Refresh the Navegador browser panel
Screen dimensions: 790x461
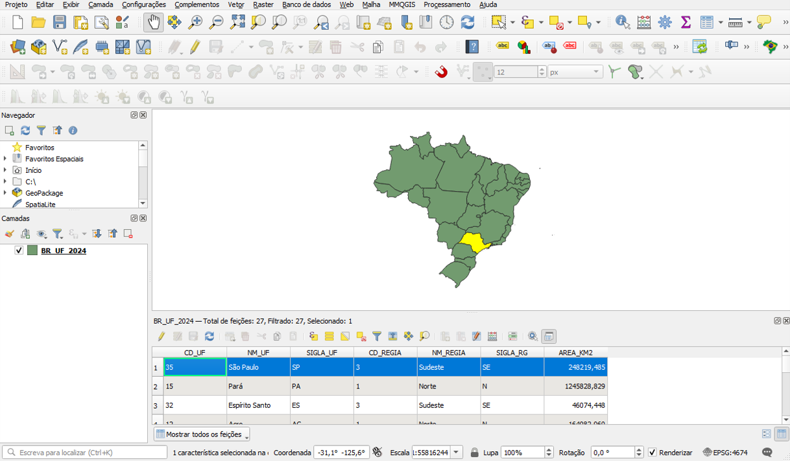point(25,131)
